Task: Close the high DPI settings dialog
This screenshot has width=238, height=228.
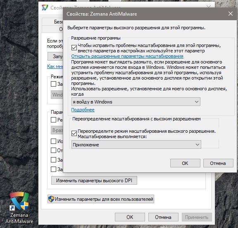Action: pyautogui.click(x=231, y=14)
